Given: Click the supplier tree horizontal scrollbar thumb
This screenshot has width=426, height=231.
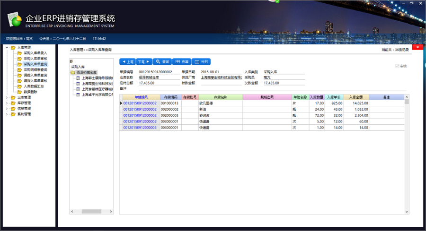Looking at the screenshot, I should tap(91, 212).
